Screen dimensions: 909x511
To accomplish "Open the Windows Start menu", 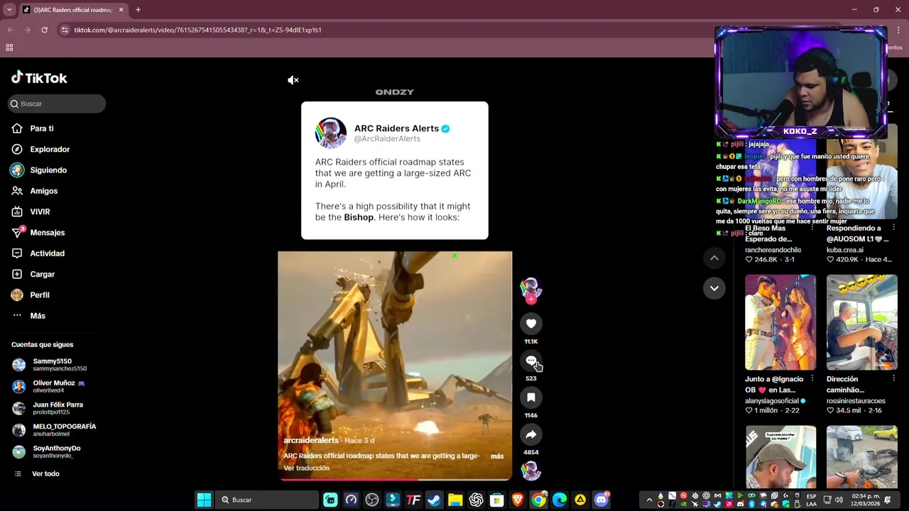I will [x=204, y=500].
